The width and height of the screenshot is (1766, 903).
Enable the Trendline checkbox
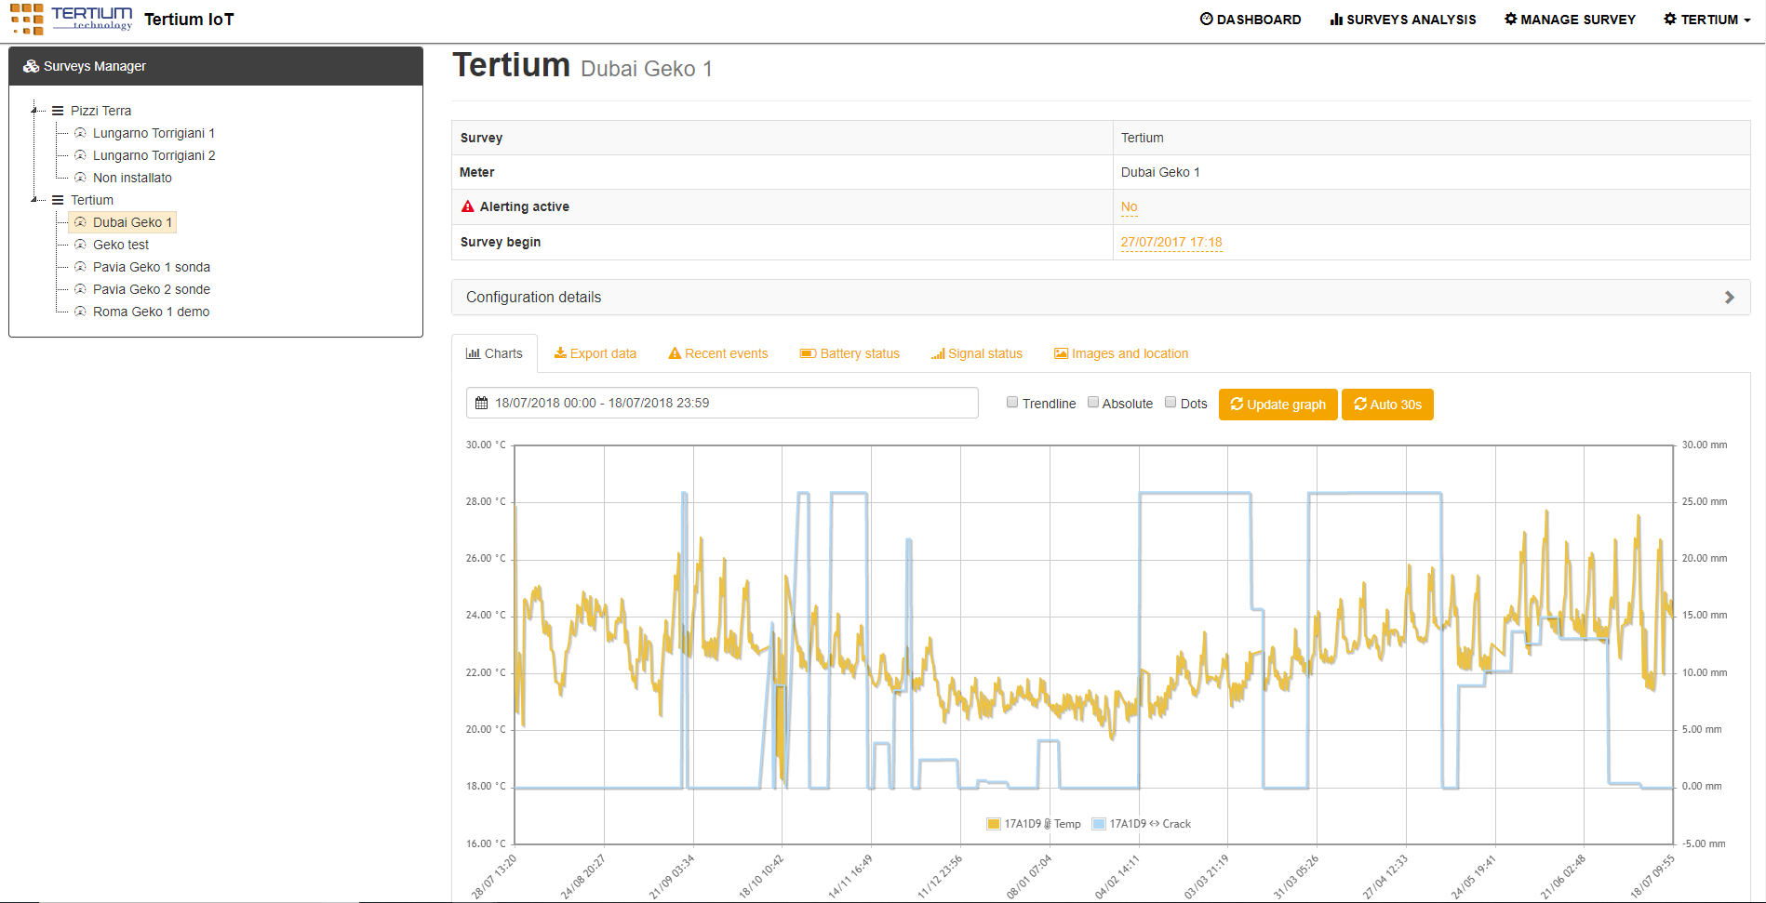[1012, 403]
